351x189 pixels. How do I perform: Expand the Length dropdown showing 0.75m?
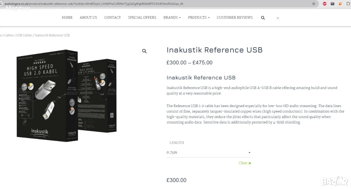(209, 153)
